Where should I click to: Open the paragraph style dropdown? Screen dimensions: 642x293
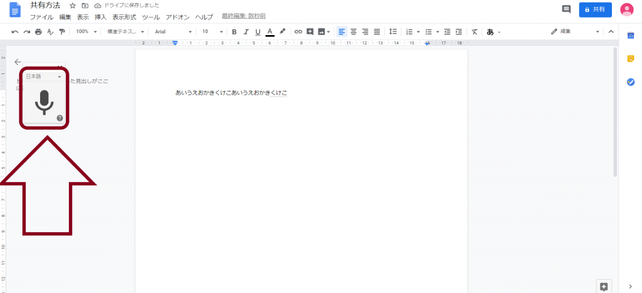click(x=125, y=31)
